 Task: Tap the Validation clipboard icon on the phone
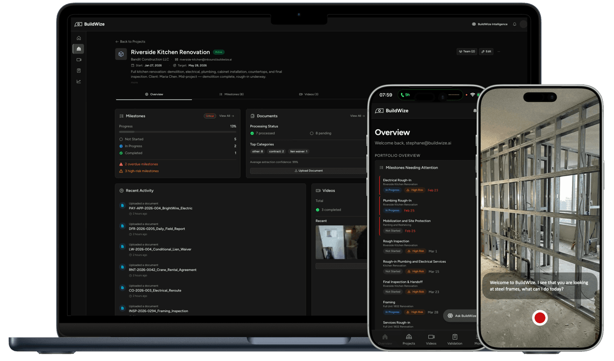tap(454, 338)
